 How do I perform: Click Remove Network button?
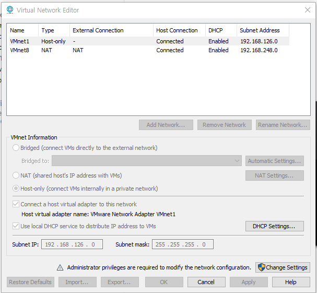(x=225, y=125)
